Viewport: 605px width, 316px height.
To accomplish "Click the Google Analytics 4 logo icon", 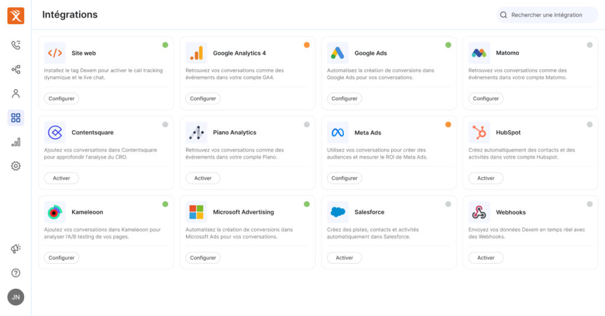I will pos(196,52).
